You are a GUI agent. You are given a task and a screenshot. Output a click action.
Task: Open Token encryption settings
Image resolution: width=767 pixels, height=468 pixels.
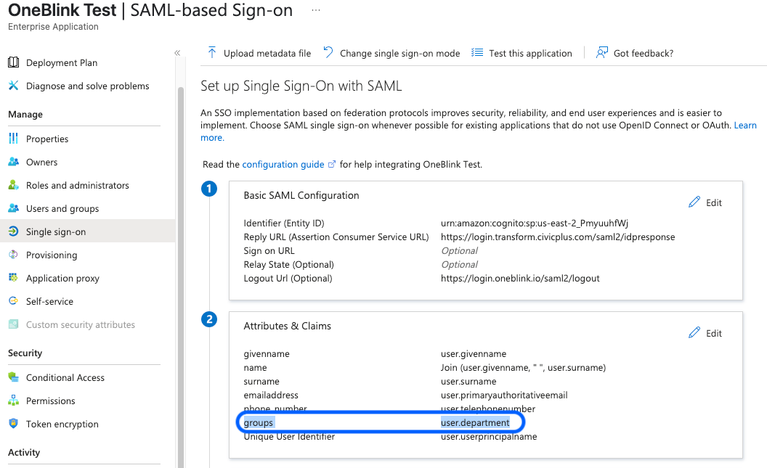62,424
